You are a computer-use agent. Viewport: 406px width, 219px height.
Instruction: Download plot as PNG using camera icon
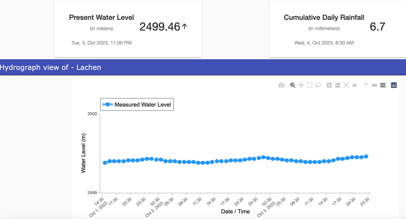pyautogui.click(x=281, y=85)
